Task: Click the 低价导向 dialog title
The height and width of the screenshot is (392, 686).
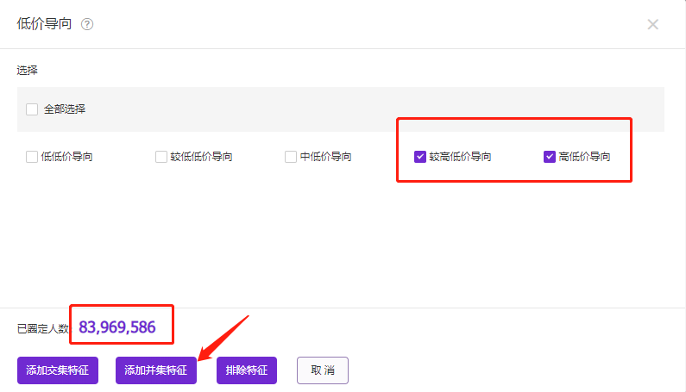Action: (x=44, y=23)
